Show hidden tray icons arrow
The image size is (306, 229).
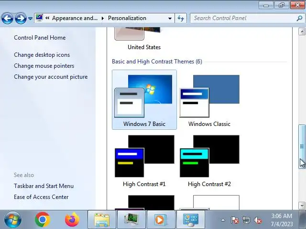pos(223,220)
